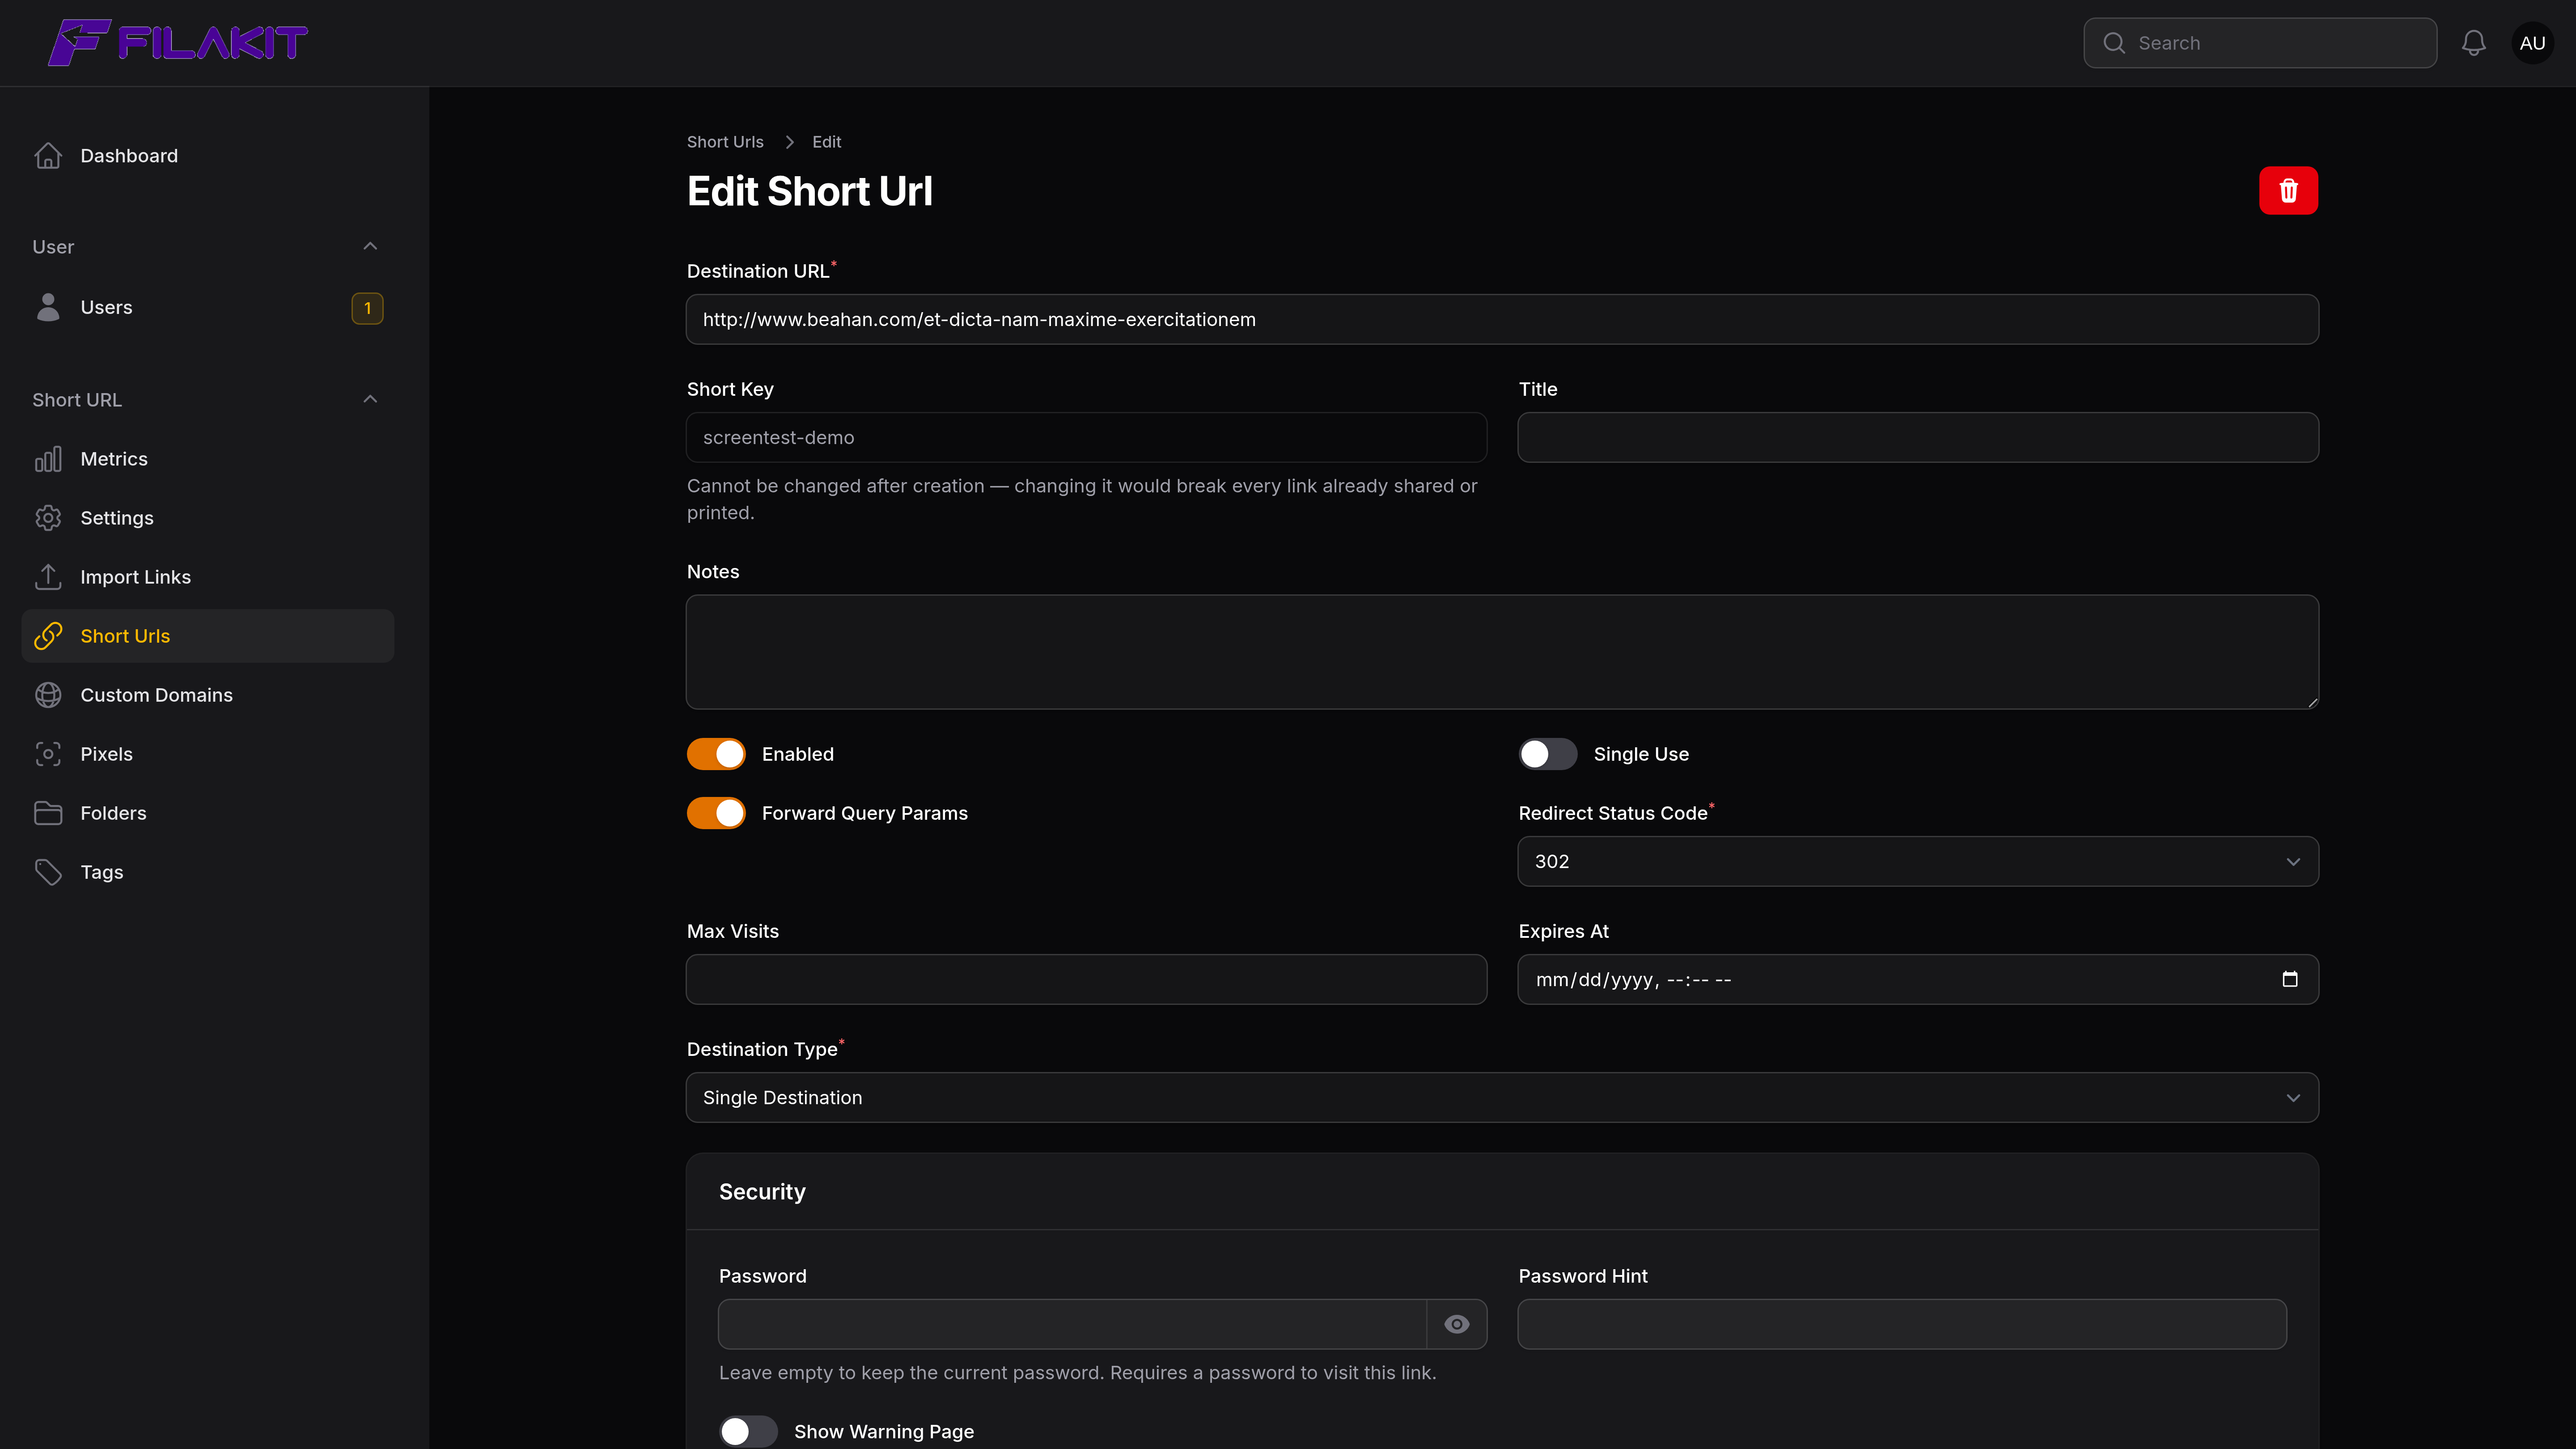2576x1449 pixels.
Task: Open Settings in sidebar
Action: coord(208,518)
